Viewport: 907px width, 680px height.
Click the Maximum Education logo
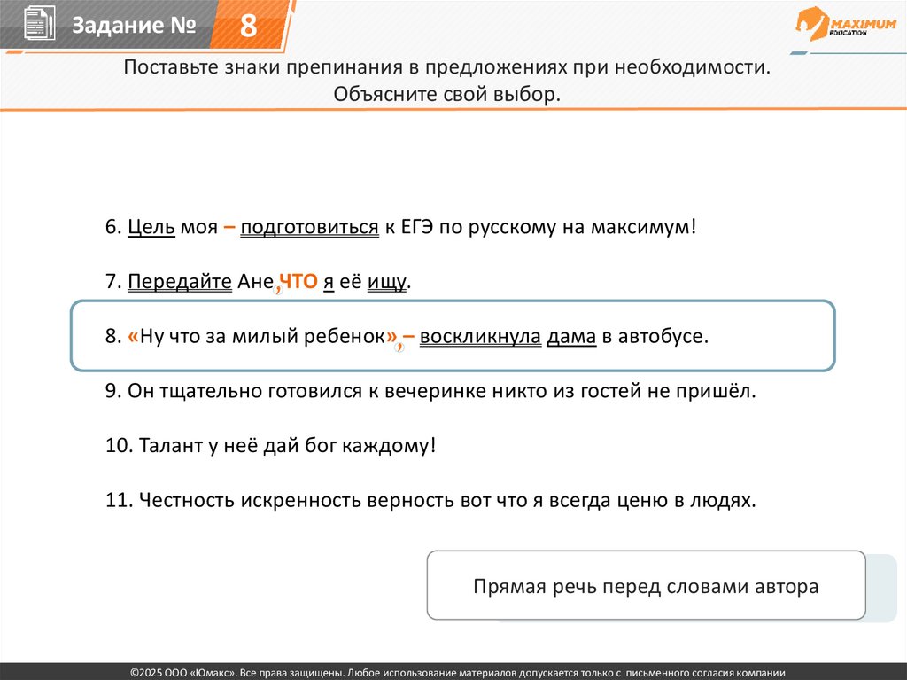845,26
